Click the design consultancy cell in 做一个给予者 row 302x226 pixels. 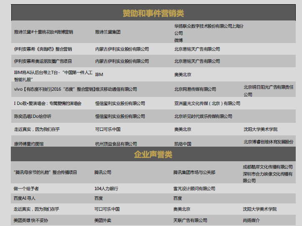click(x=194, y=188)
